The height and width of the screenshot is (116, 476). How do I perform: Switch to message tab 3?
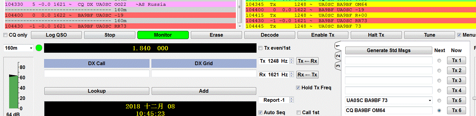pos(338,66)
